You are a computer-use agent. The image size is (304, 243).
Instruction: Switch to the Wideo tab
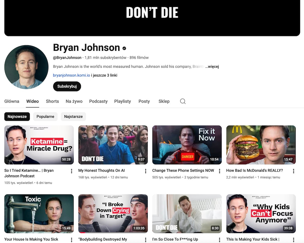coord(32,101)
